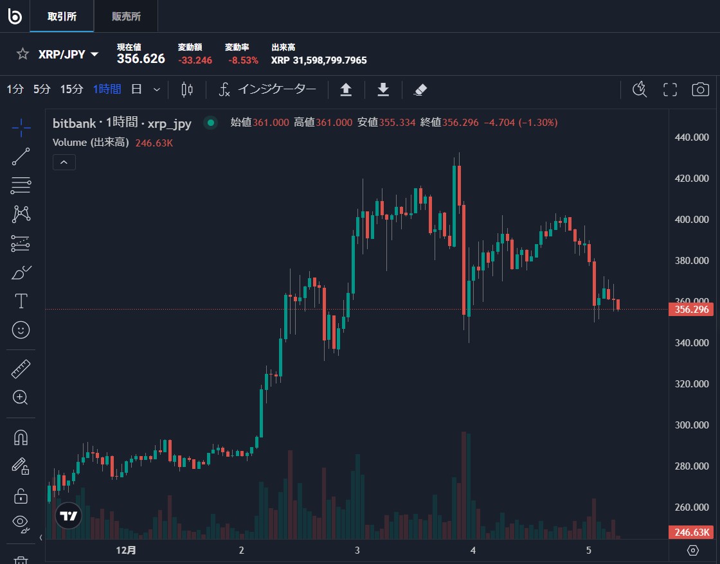The width and height of the screenshot is (720, 564).
Task: Enter fullscreen mode via the toolbar icon
Action: tap(670, 89)
